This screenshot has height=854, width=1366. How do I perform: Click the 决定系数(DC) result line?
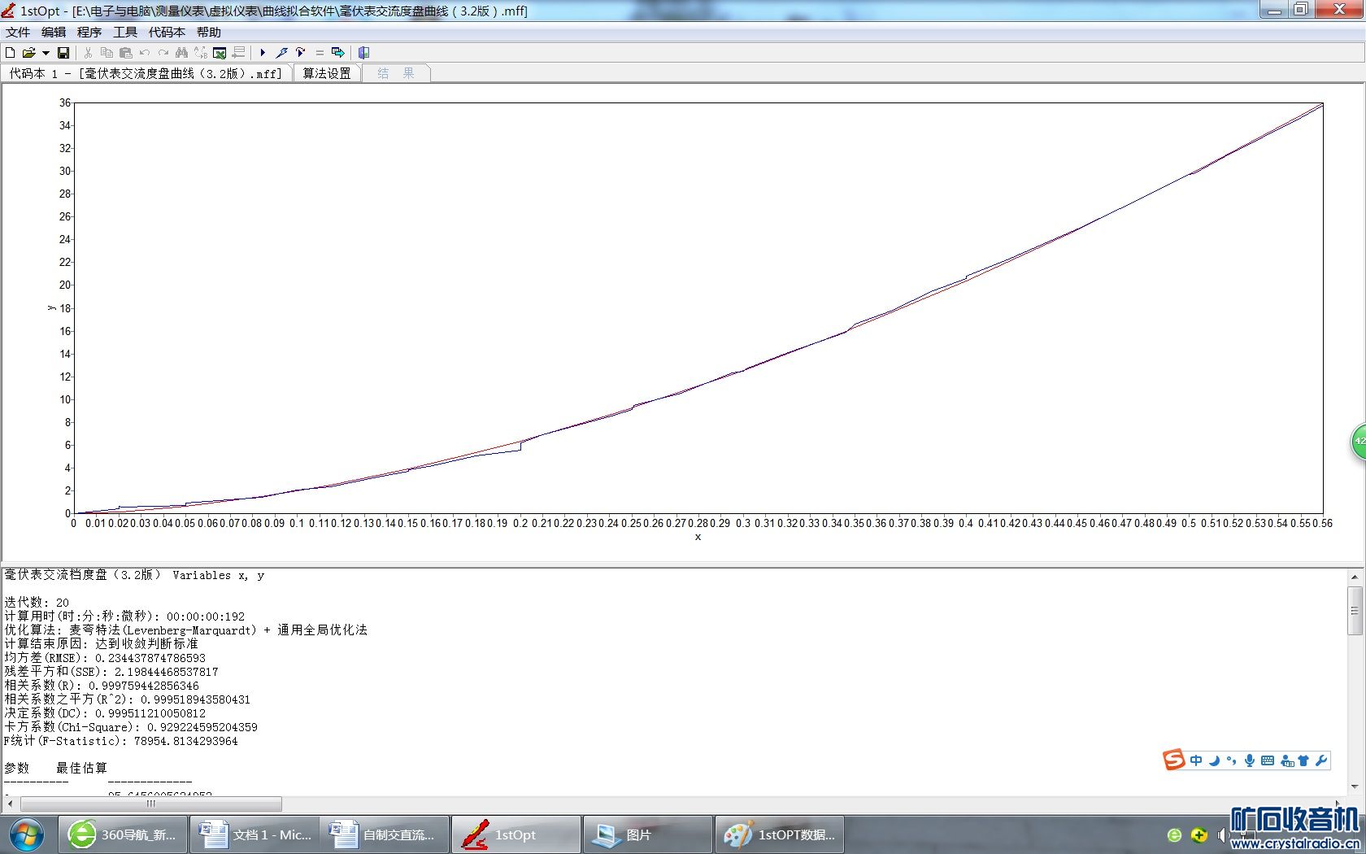click(105, 713)
